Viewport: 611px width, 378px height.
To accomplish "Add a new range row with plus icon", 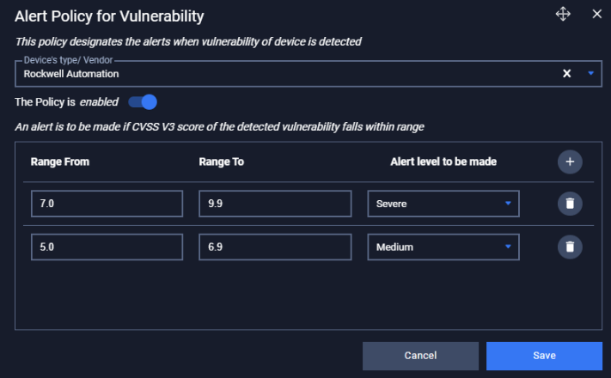I will 570,162.
